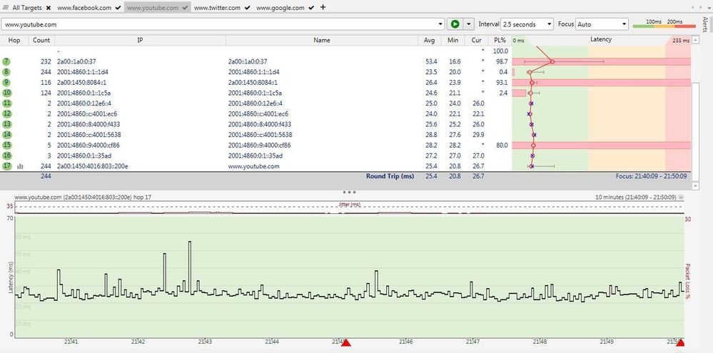Add a new target tab with plus icon

coord(323,7)
